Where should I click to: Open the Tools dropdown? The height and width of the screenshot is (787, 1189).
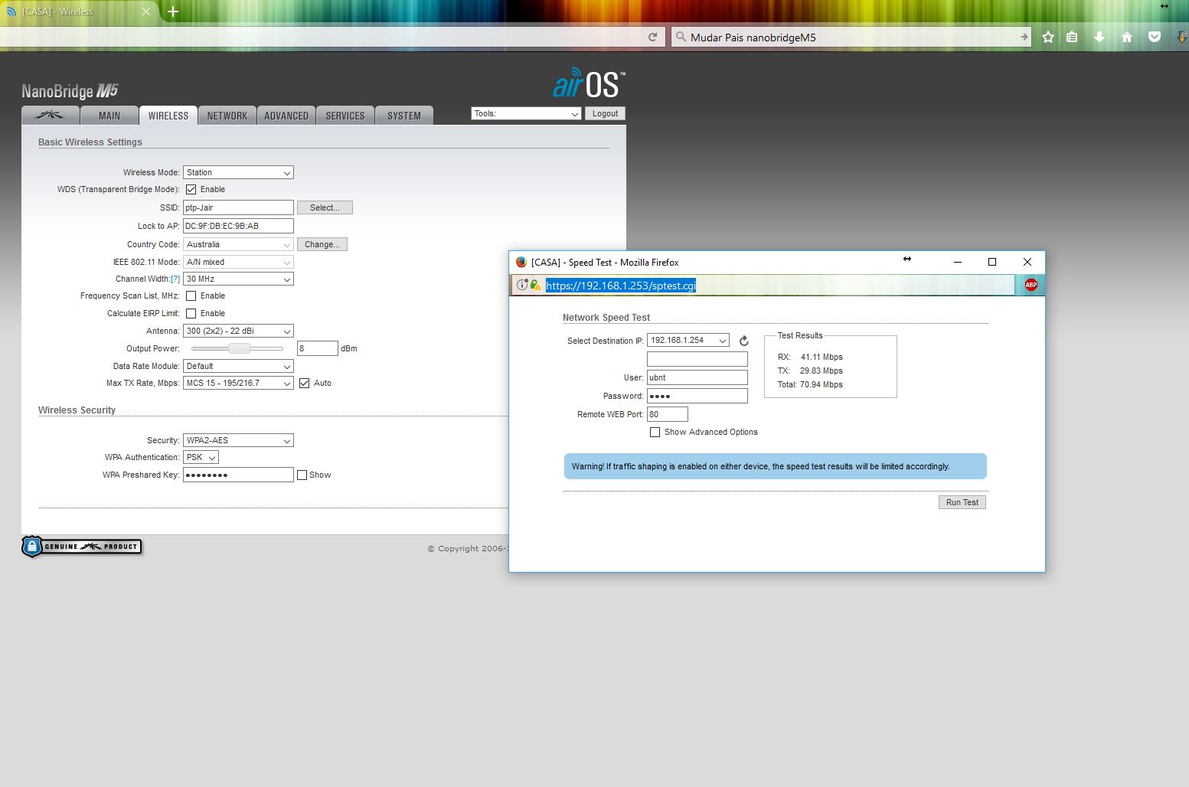tap(526, 113)
